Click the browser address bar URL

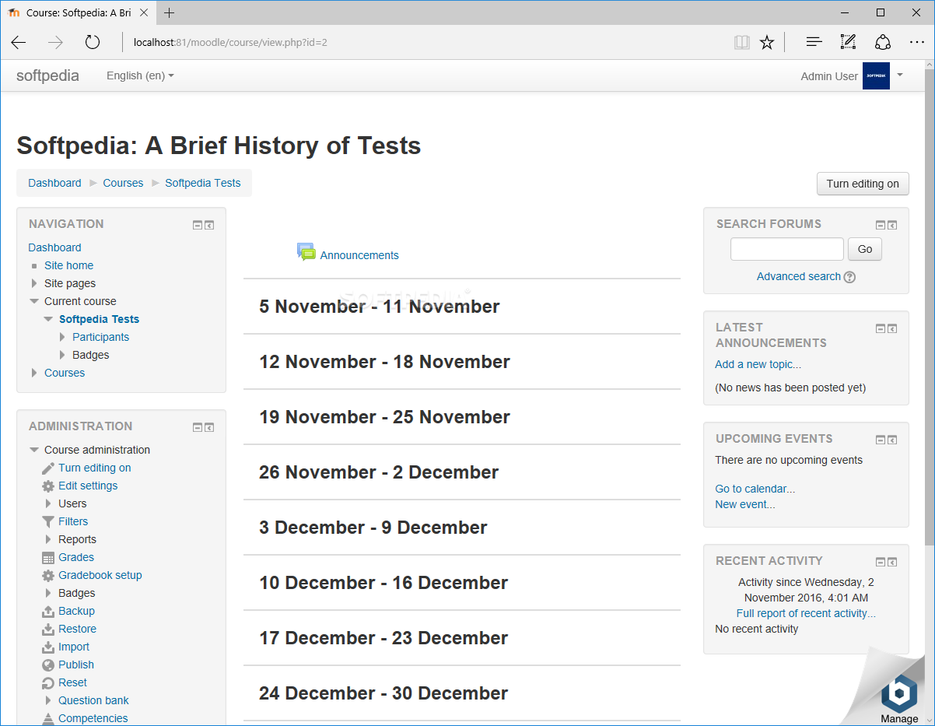click(x=230, y=42)
